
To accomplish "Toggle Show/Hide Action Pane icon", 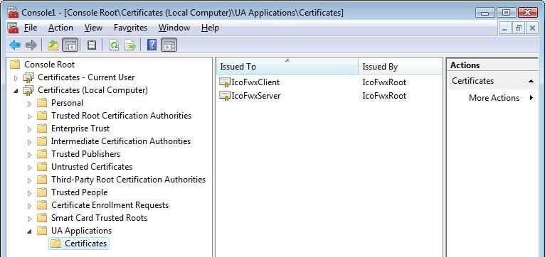I will pyautogui.click(x=169, y=45).
